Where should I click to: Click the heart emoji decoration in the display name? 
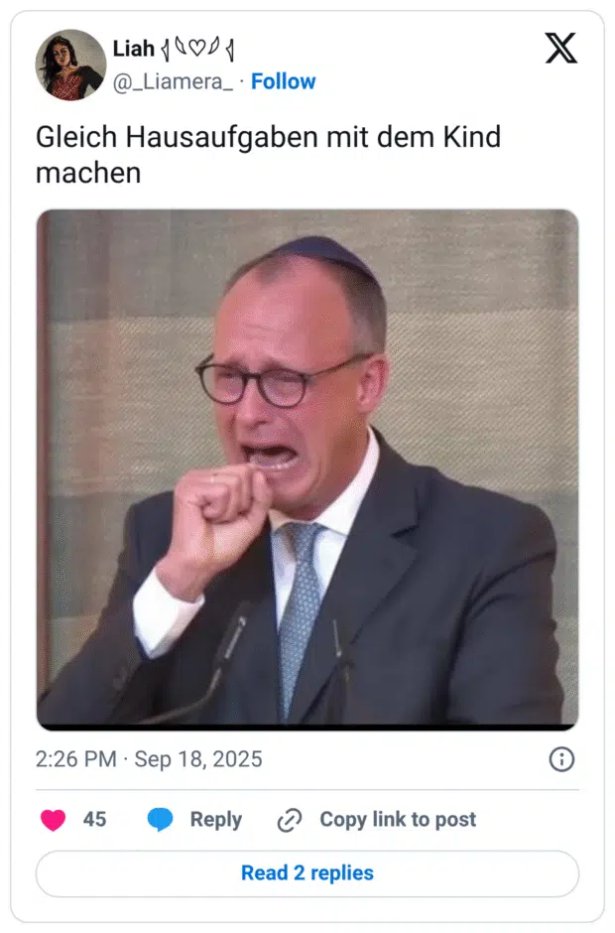(196, 48)
